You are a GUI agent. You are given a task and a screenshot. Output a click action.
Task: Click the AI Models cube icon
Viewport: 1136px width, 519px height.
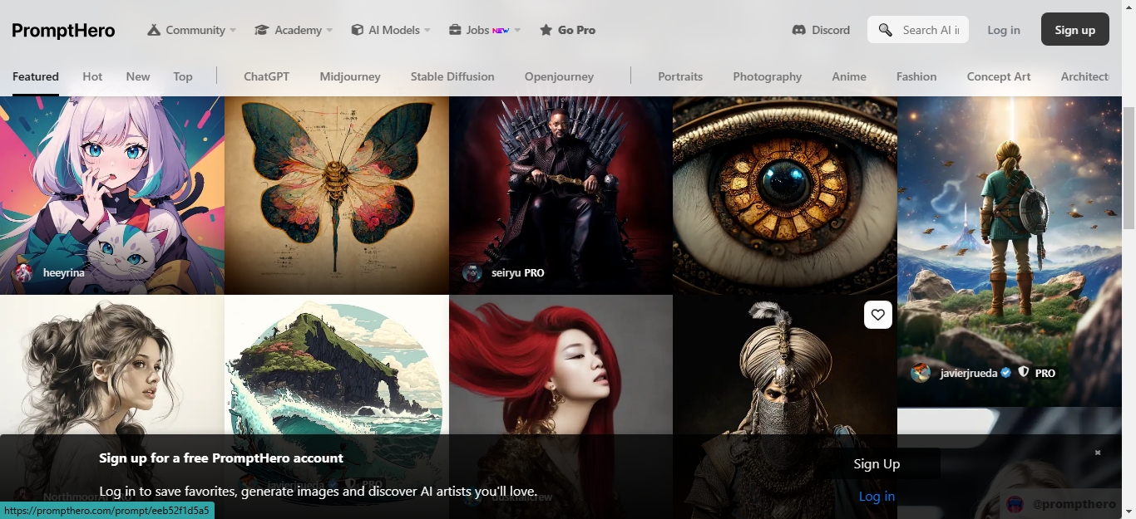357,30
